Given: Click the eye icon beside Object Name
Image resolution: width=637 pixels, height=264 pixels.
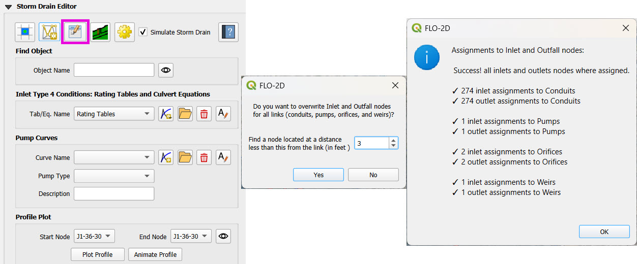Looking at the screenshot, I should point(166,70).
